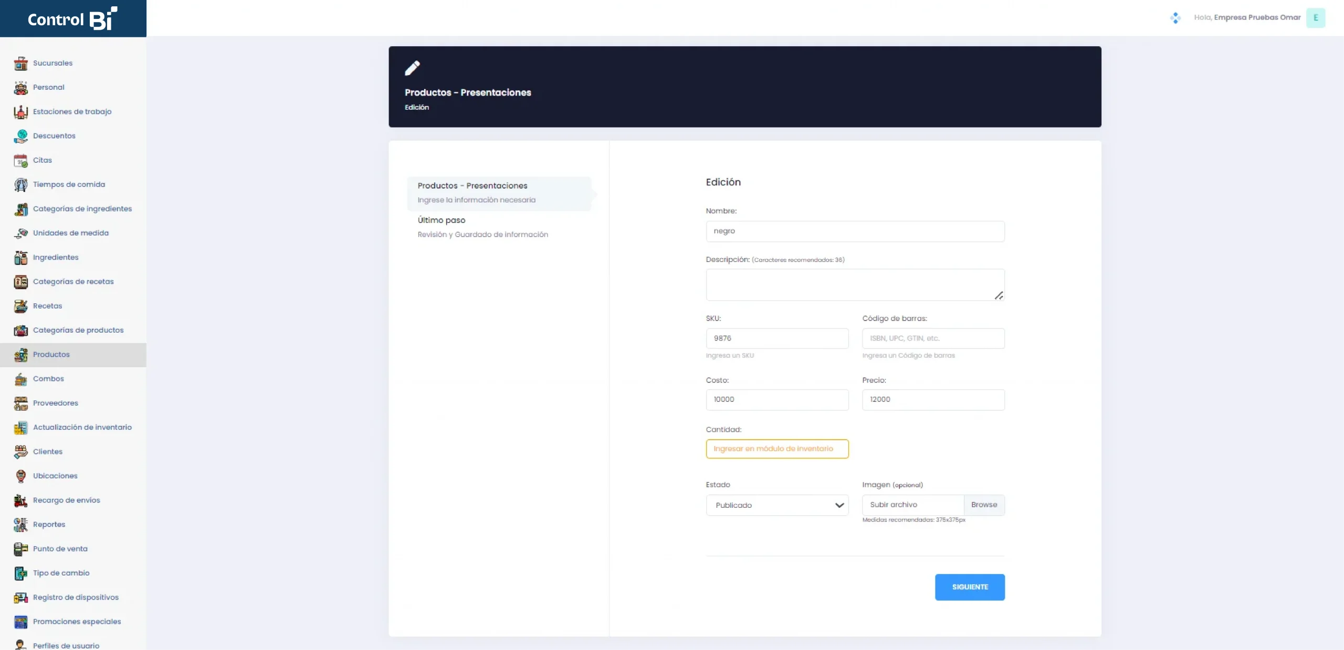The image size is (1344, 650).
Task: Open the Ingredientes icon
Action: 20,258
